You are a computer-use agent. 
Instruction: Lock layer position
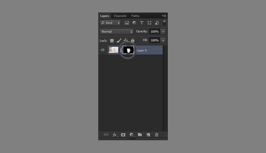pyautogui.click(x=125, y=40)
